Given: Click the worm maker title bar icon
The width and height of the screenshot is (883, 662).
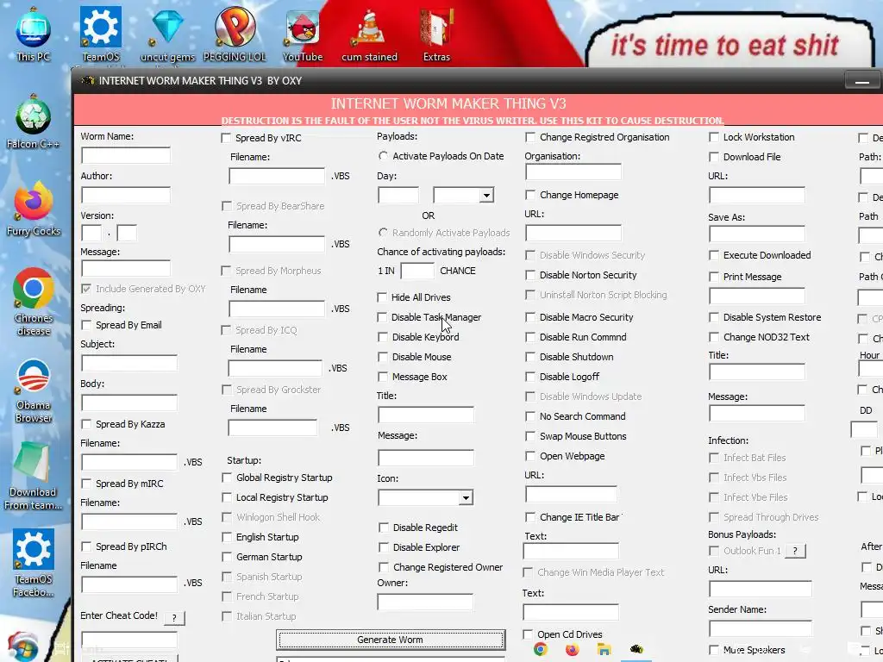Looking at the screenshot, I should tap(87, 80).
